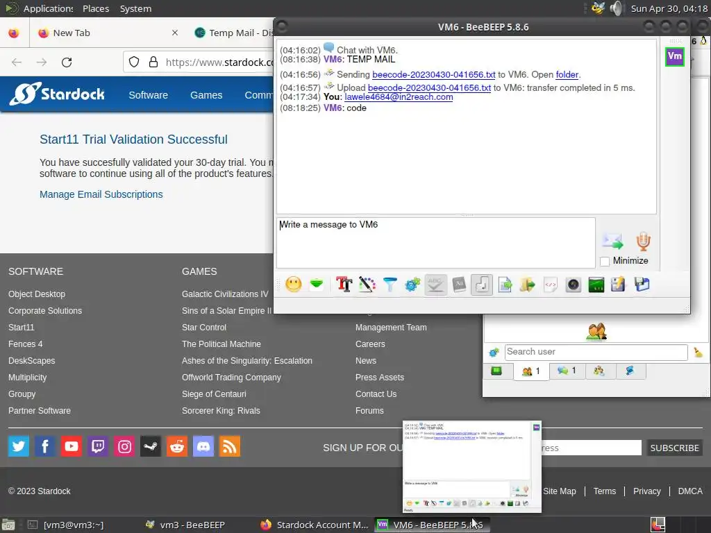Open the message filter funnel icon
Screen dimensions: 711x533
point(390,285)
